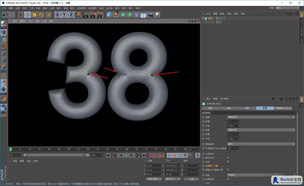
Task: Uncheck the 创建单一对象 checkbox
Action: tap(228, 166)
